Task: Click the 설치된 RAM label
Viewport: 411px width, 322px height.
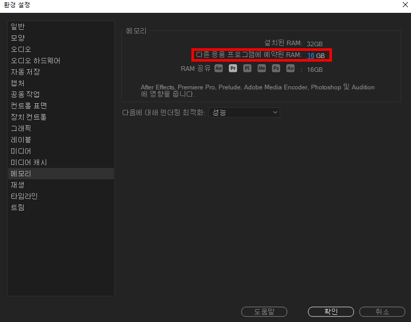Action: [x=283, y=43]
